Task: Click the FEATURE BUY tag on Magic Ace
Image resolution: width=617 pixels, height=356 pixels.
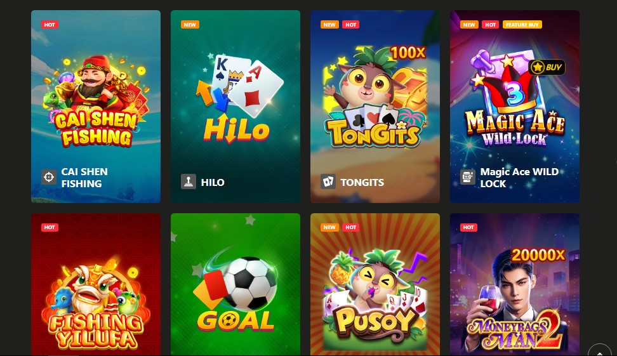Action: (x=522, y=24)
